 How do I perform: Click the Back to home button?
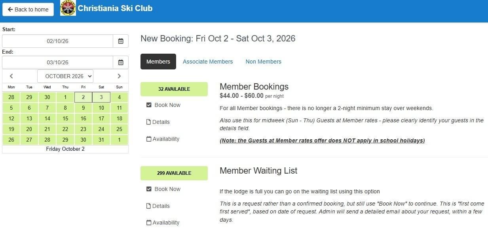(x=28, y=9)
